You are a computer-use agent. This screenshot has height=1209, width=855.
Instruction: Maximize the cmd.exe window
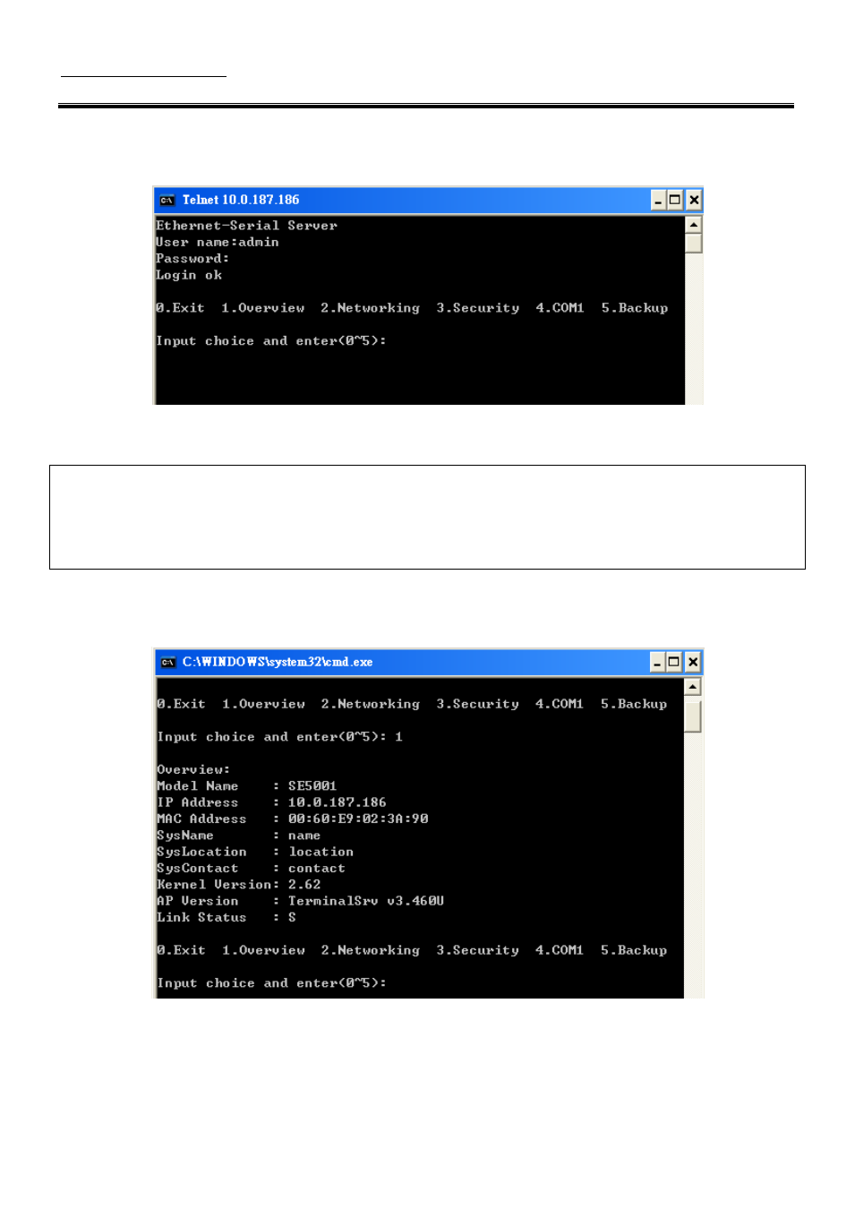[x=674, y=662]
